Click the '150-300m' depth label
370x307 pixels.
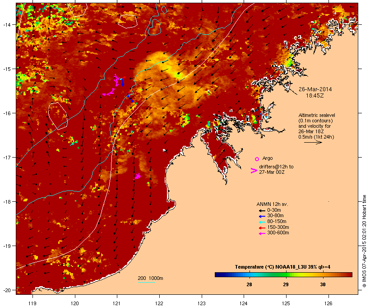[x=278, y=227]
